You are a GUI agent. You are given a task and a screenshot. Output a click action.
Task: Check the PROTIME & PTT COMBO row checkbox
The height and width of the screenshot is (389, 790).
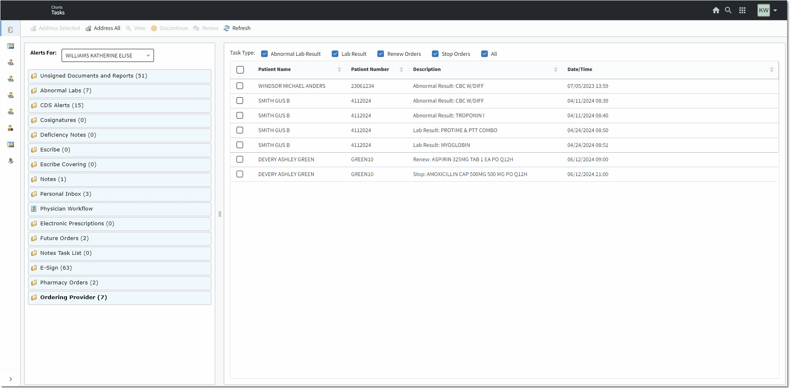pos(240,130)
